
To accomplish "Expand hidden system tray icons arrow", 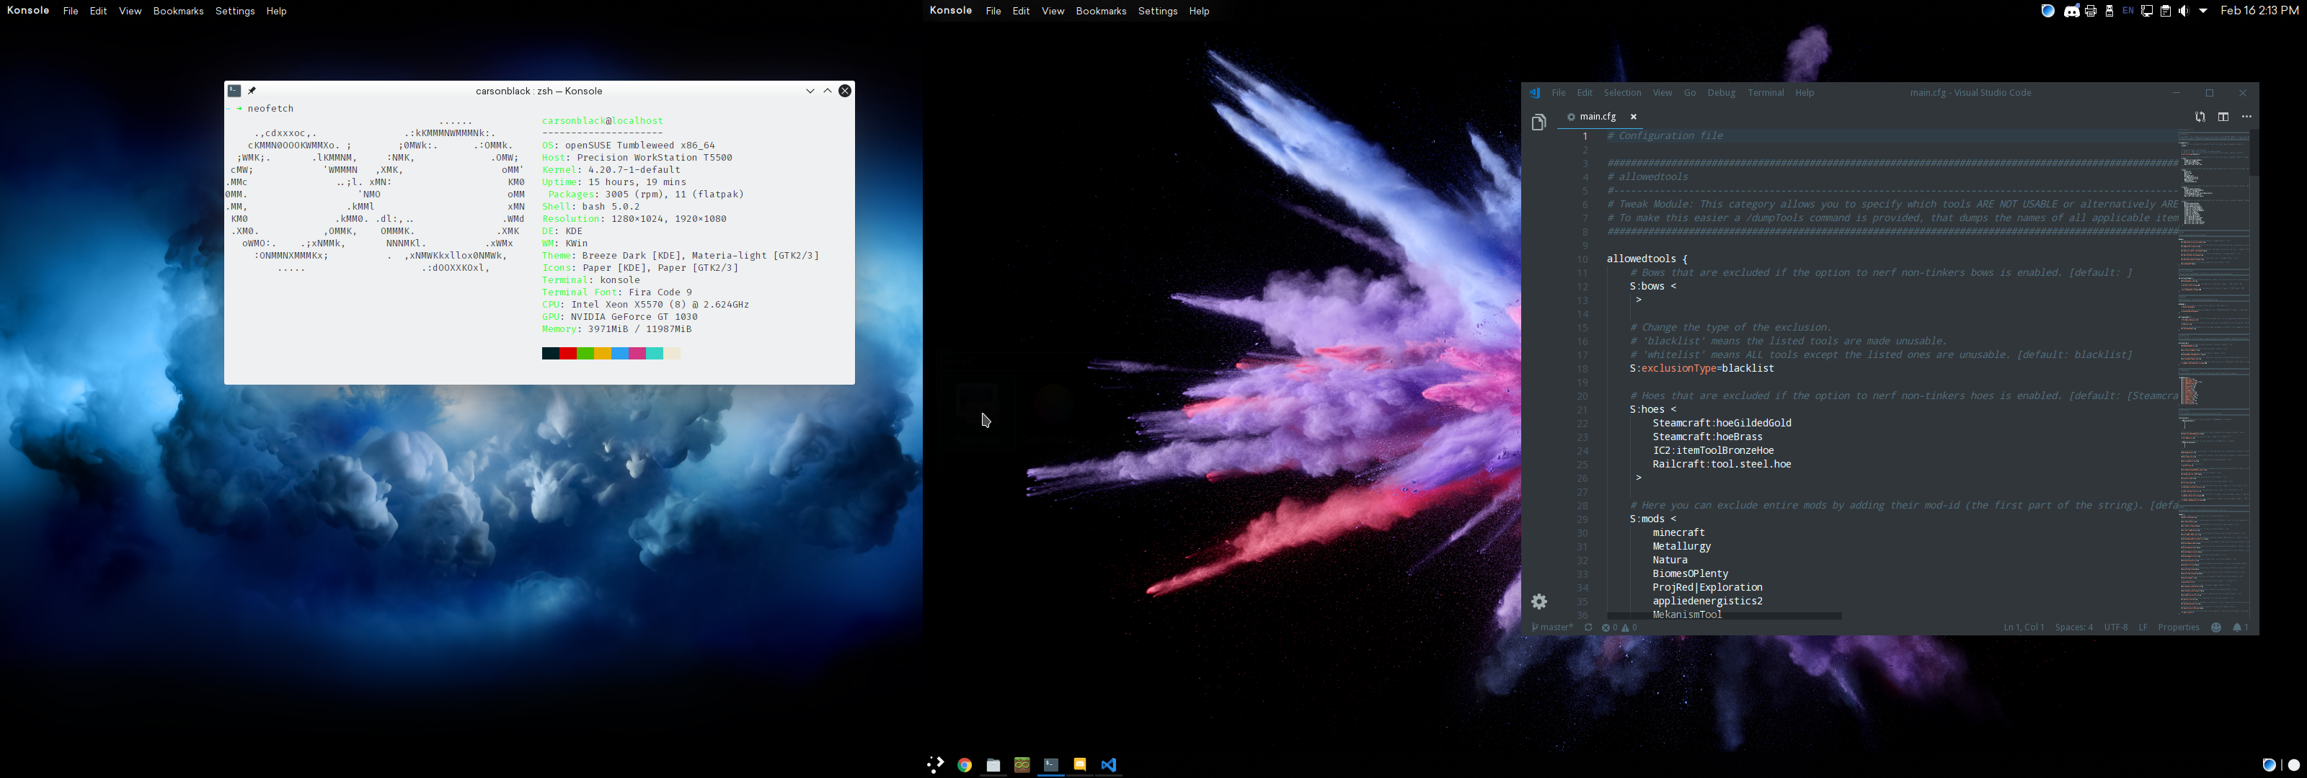I will point(2203,11).
